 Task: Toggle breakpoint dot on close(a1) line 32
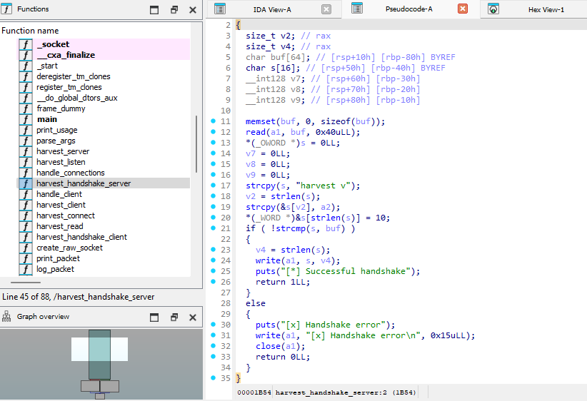[x=213, y=346]
